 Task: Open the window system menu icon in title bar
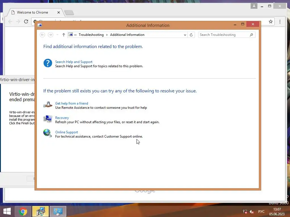click(40, 25)
